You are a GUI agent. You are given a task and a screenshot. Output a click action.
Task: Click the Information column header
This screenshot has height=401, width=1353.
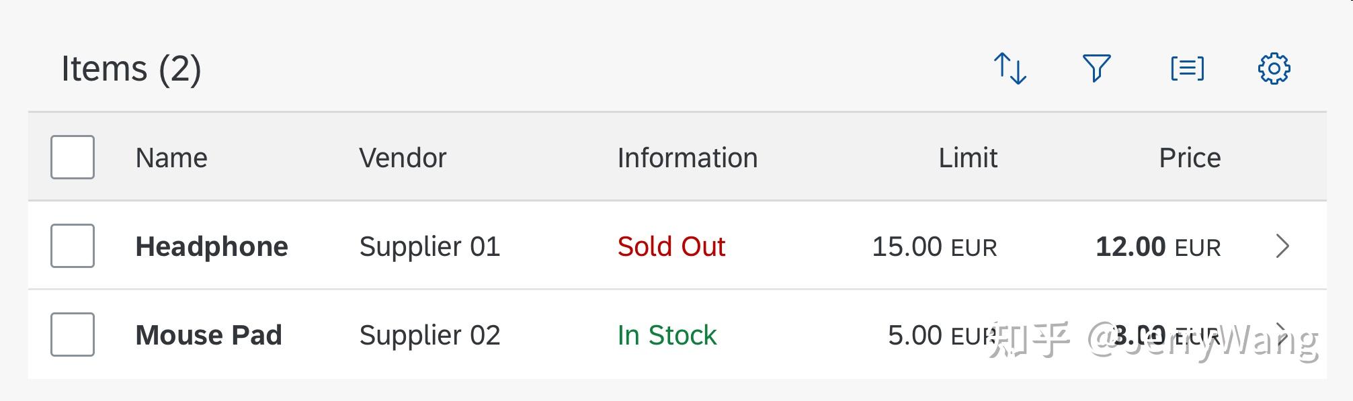688,158
